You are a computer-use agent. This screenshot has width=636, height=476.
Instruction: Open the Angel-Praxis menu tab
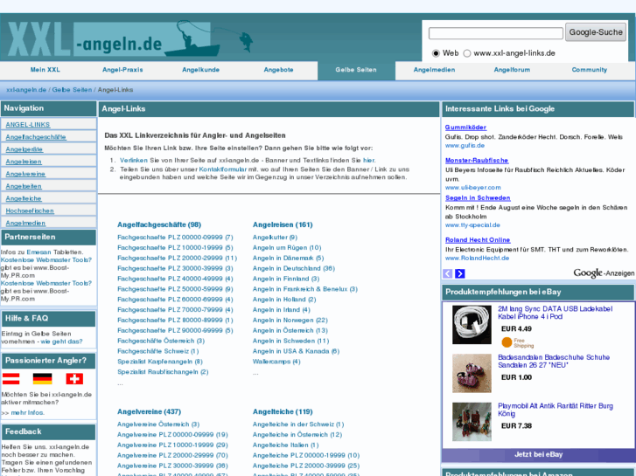tap(122, 70)
